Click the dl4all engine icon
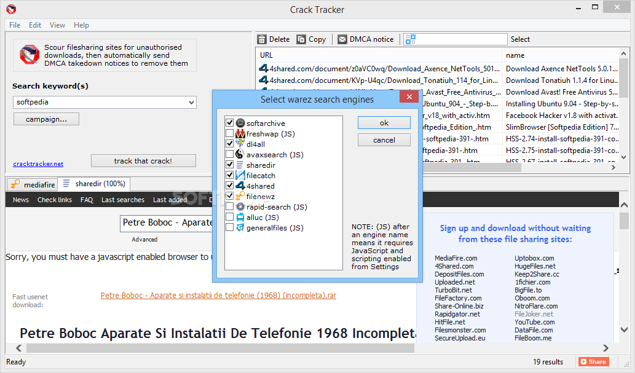 point(240,144)
